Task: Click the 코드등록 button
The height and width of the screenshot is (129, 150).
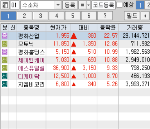Action: [103, 5]
